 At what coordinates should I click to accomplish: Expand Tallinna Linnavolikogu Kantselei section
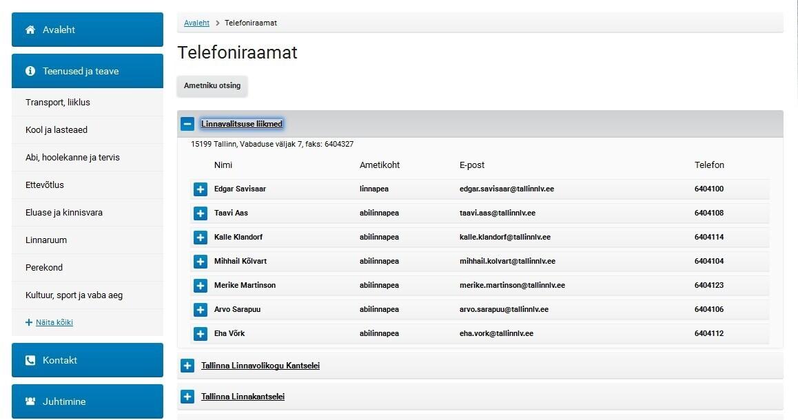[x=187, y=366]
